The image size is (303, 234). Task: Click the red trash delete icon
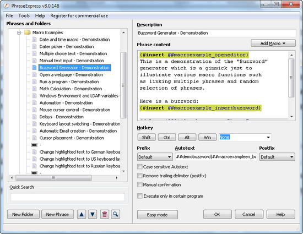click(x=105, y=214)
